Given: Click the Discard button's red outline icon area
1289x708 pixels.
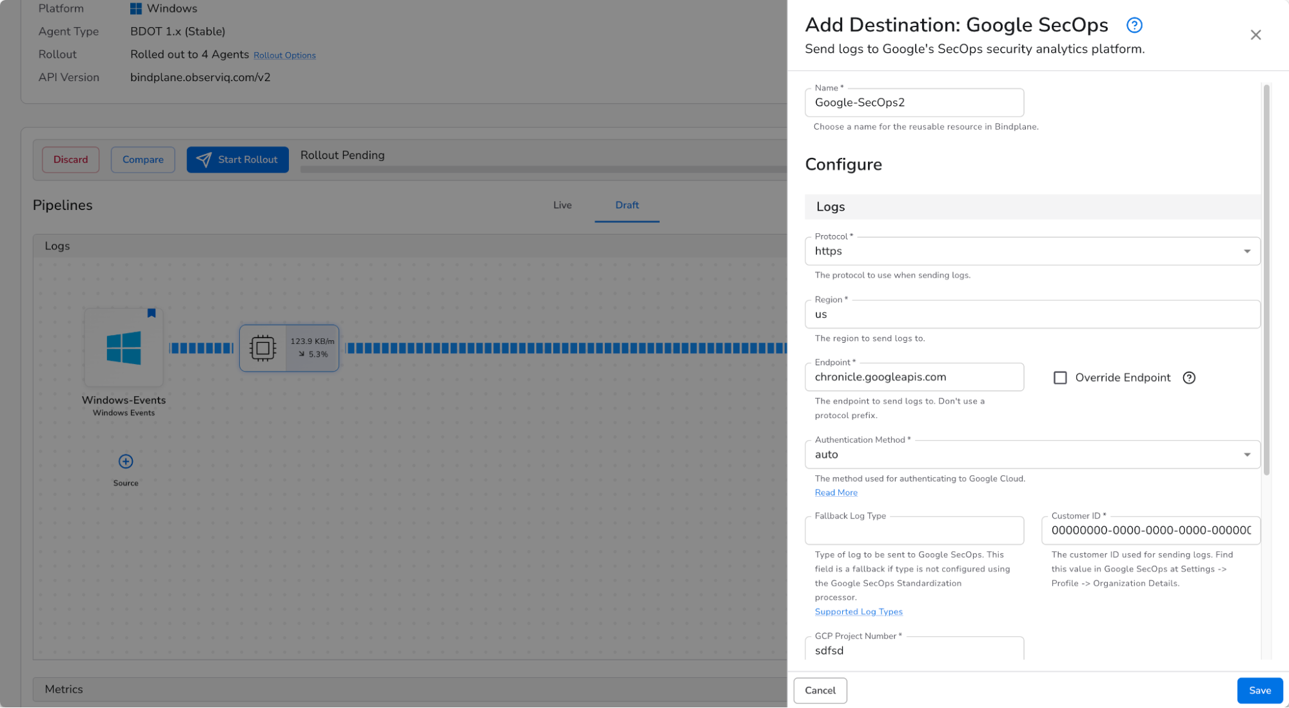Looking at the screenshot, I should [70, 159].
